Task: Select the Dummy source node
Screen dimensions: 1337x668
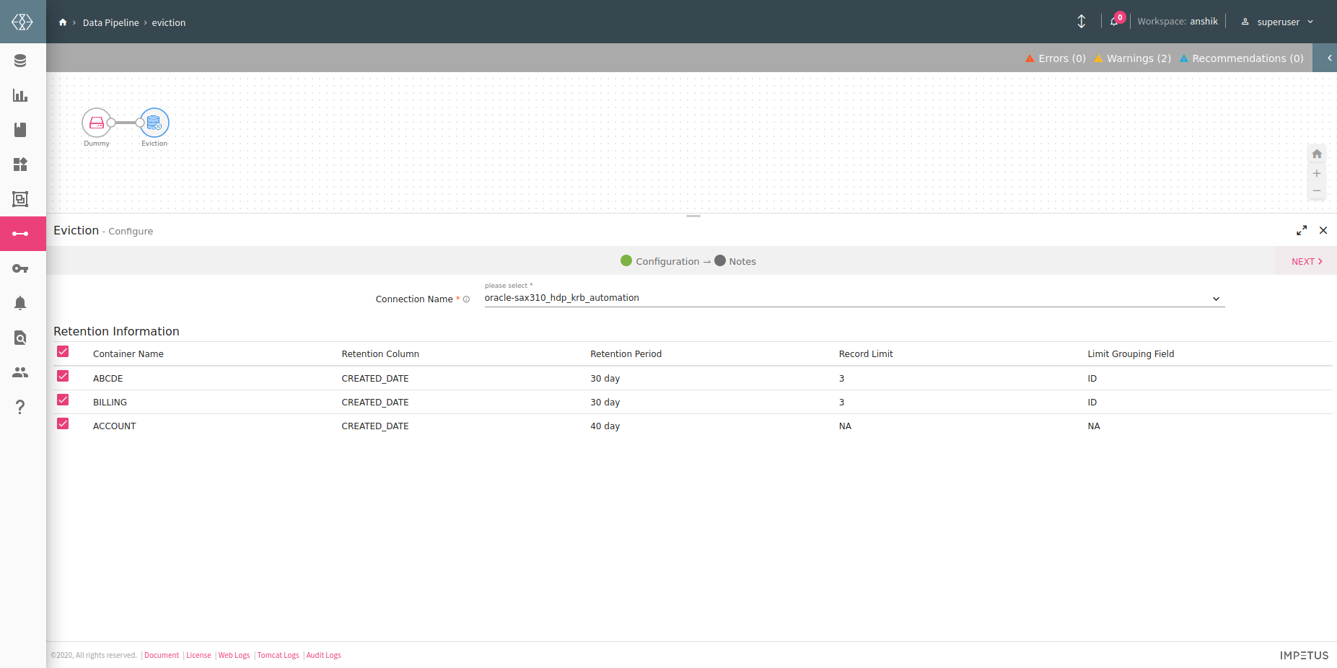Action: click(96, 123)
